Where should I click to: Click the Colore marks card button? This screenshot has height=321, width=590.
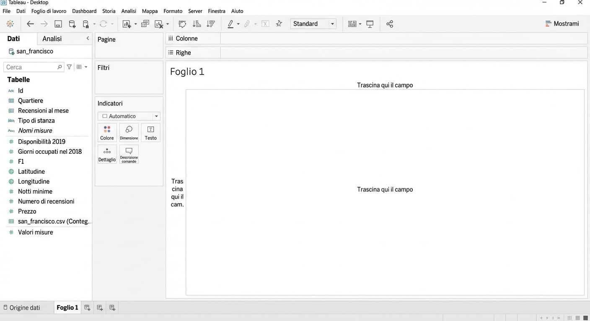(x=107, y=132)
